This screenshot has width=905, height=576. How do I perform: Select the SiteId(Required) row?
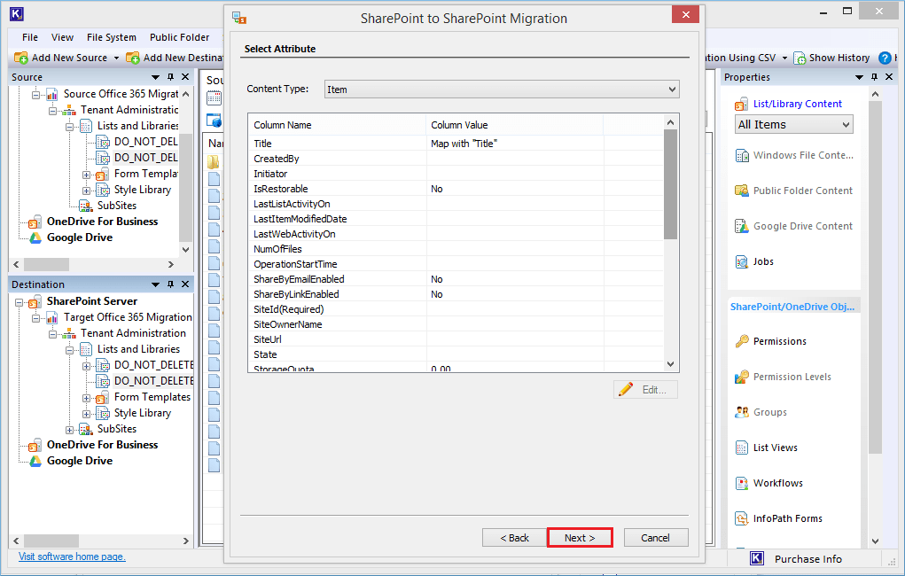pyautogui.click(x=456, y=309)
